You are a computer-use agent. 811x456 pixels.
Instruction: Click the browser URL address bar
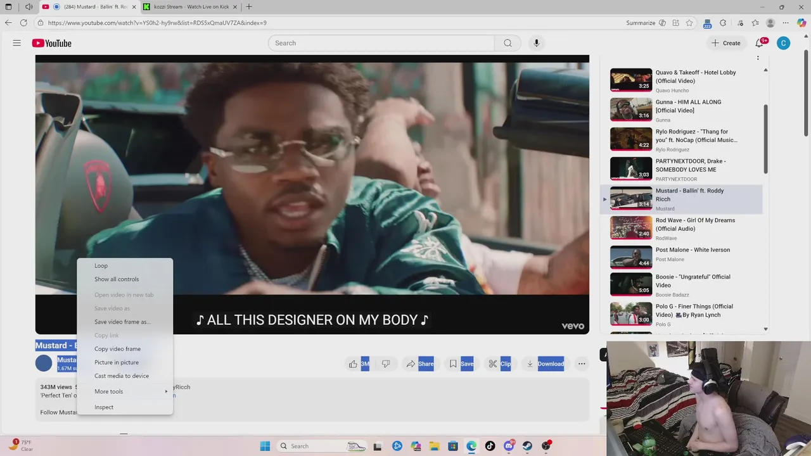click(x=329, y=23)
